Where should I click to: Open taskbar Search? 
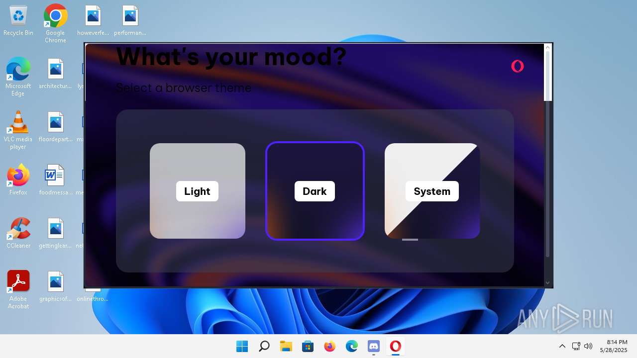264,346
